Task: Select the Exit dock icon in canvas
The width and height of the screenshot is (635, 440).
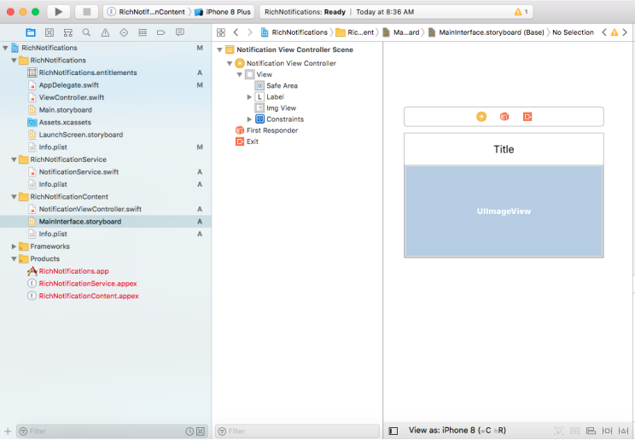Action: 527,117
